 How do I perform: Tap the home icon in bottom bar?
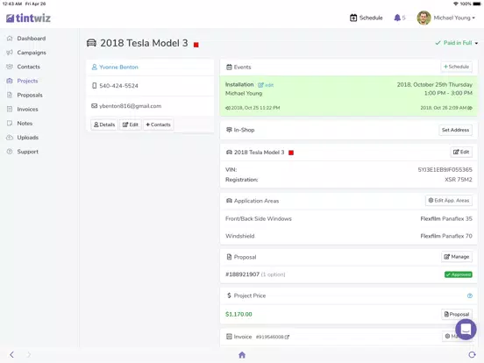[242, 355]
